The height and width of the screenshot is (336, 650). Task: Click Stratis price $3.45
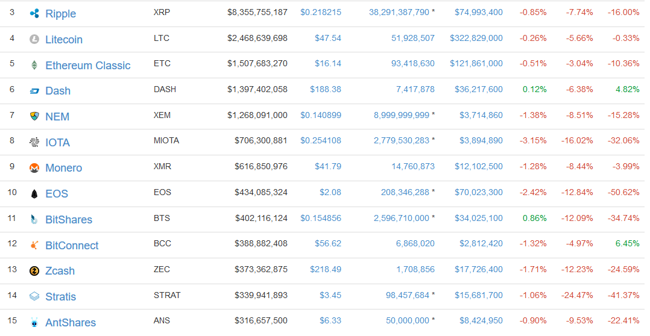[x=330, y=295]
